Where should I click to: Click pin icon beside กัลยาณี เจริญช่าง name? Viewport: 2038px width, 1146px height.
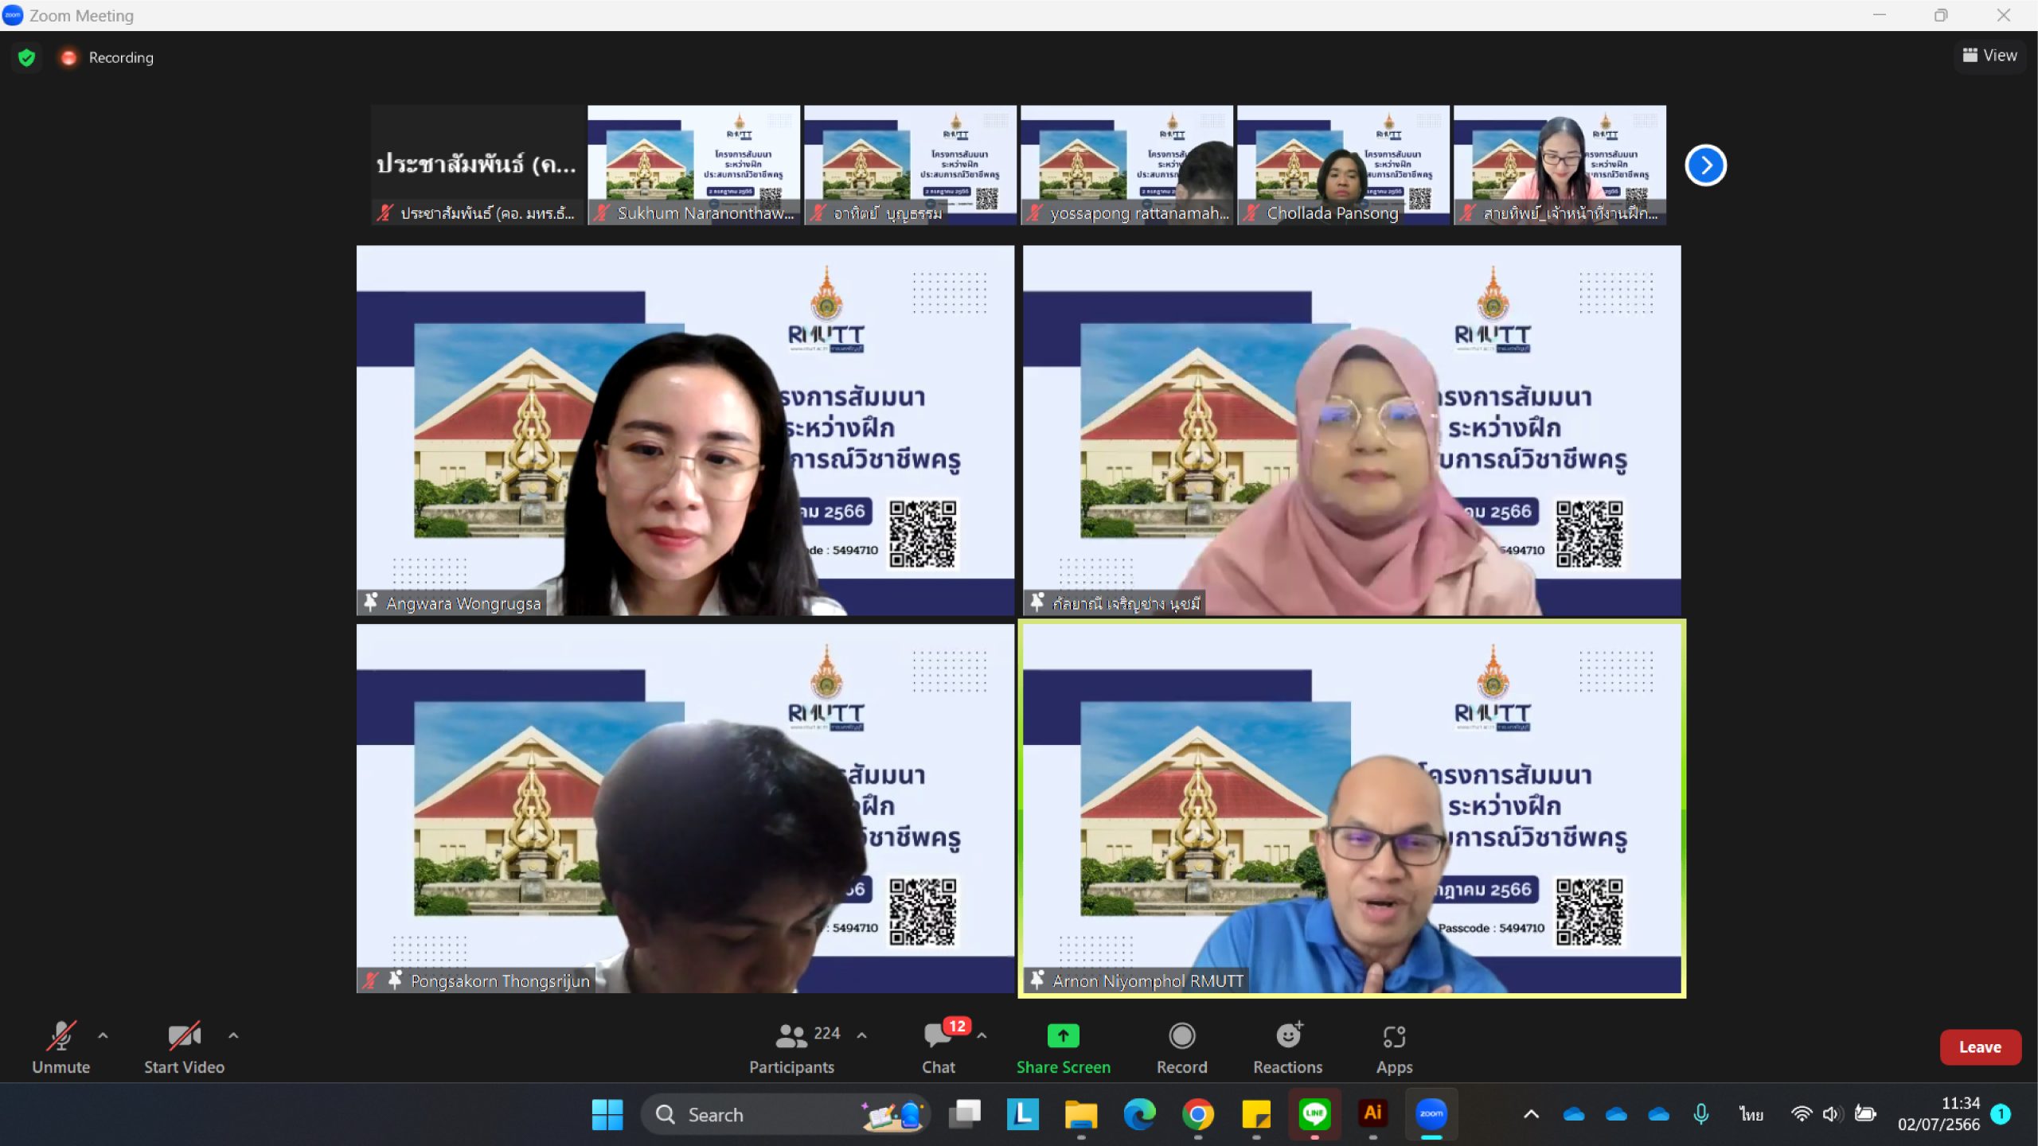(x=1037, y=602)
